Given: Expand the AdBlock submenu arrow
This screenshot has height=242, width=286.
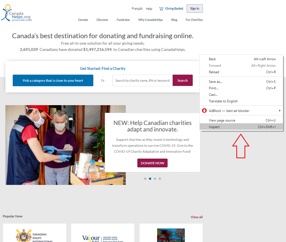Looking at the screenshot, I should click(x=279, y=111).
